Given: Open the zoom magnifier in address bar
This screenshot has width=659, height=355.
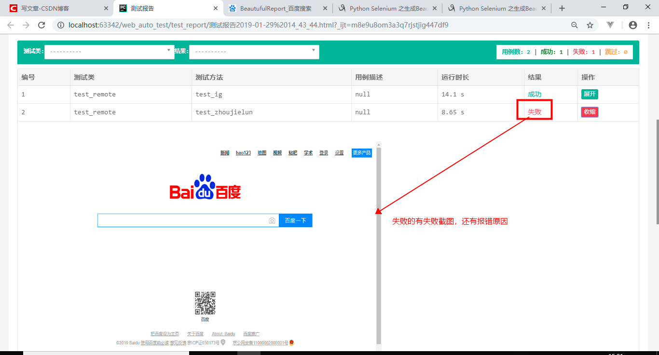Looking at the screenshot, I should pyautogui.click(x=574, y=25).
